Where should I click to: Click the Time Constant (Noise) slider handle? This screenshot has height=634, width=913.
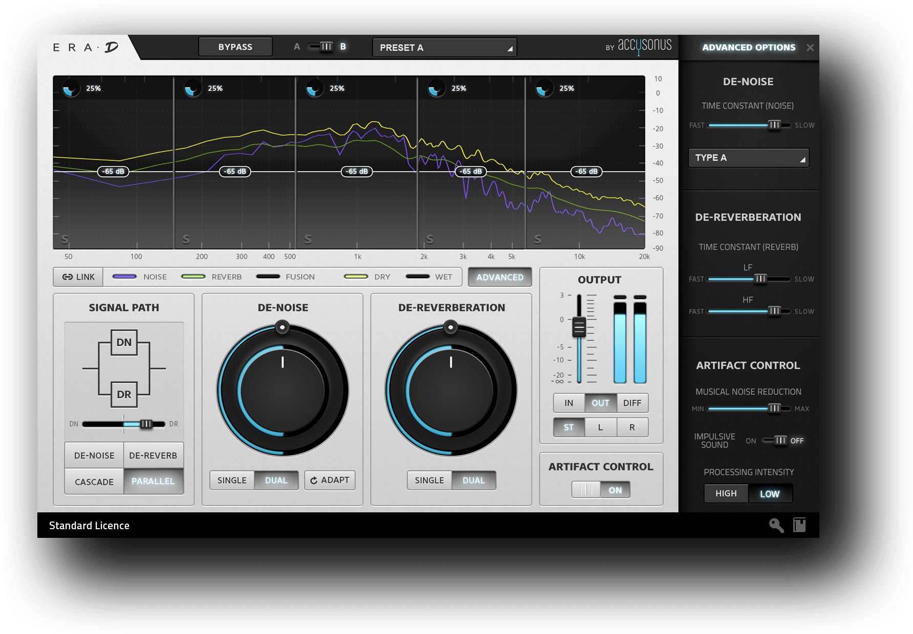tap(775, 125)
